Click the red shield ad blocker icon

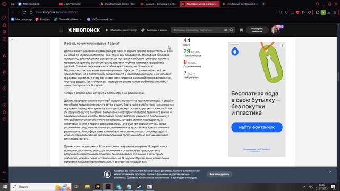[x=297, y=12]
